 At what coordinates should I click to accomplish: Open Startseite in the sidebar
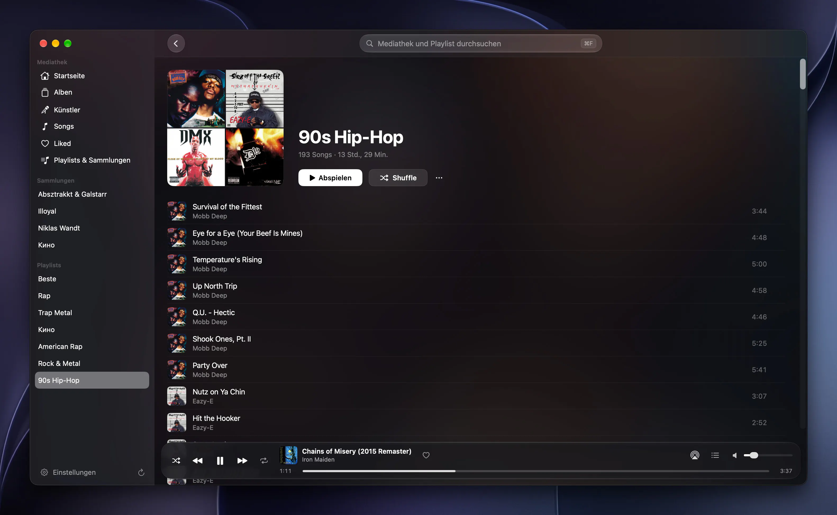coord(92,76)
